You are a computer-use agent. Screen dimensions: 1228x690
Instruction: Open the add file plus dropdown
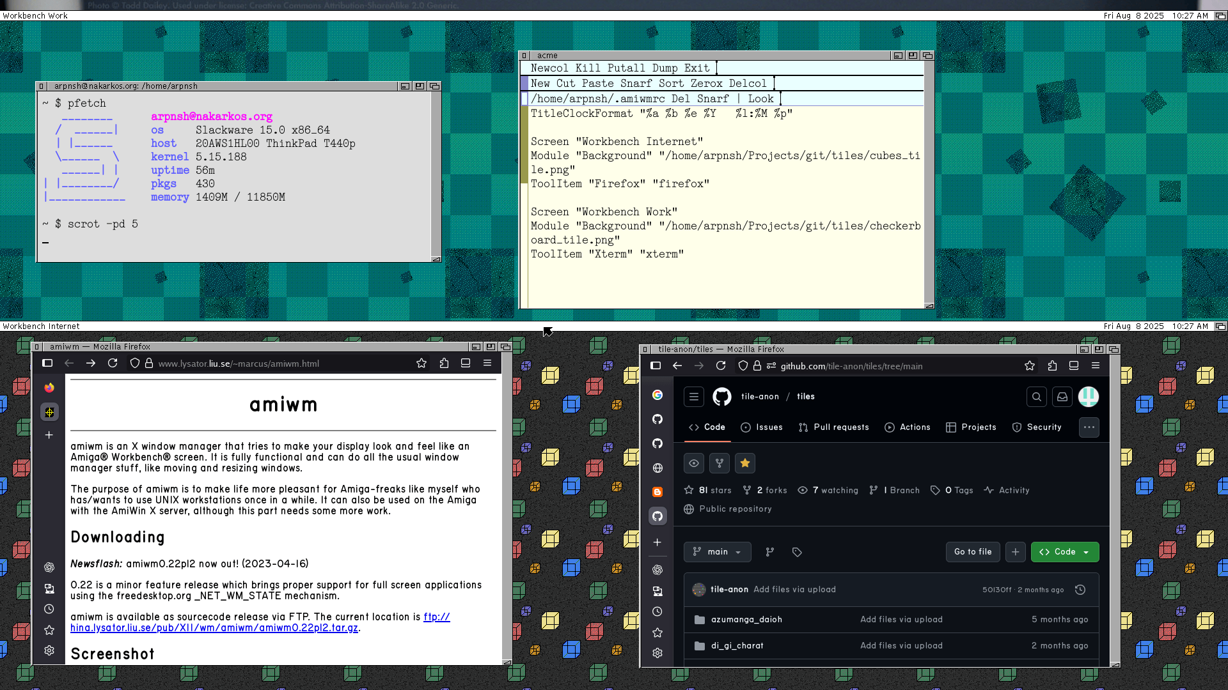click(1016, 552)
